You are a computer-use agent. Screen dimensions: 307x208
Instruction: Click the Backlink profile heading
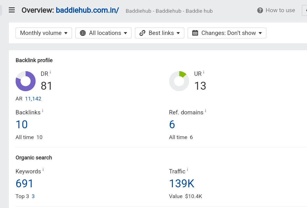tap(34, 60)
